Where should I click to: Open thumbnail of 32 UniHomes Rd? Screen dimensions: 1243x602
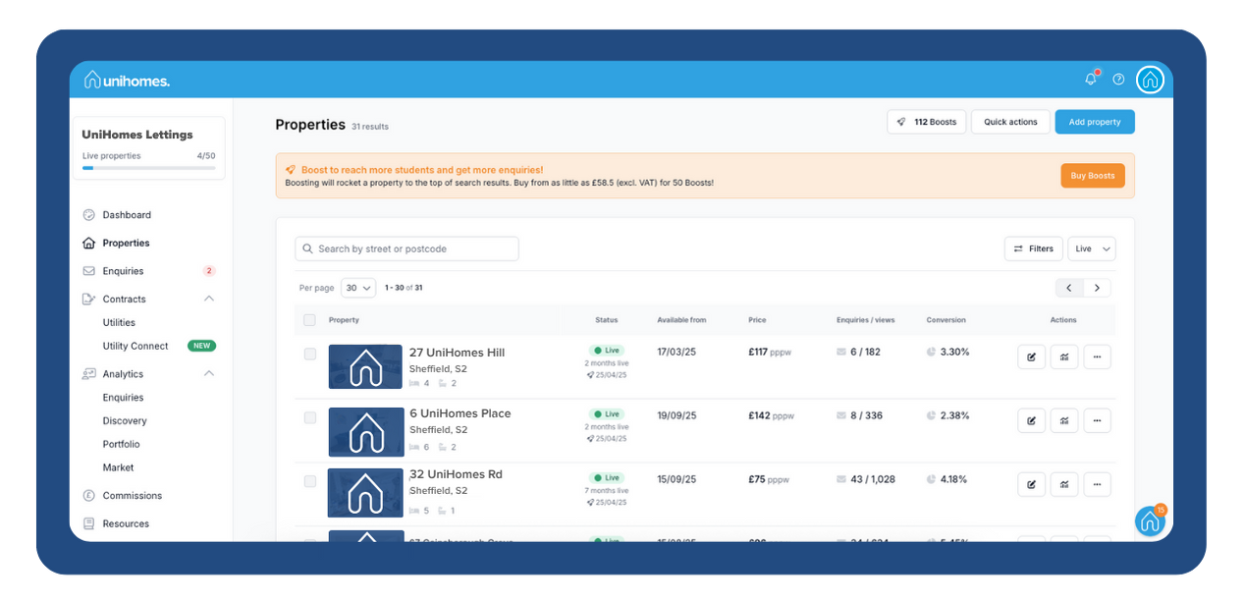pyautogui.click(x=365, y=493)
